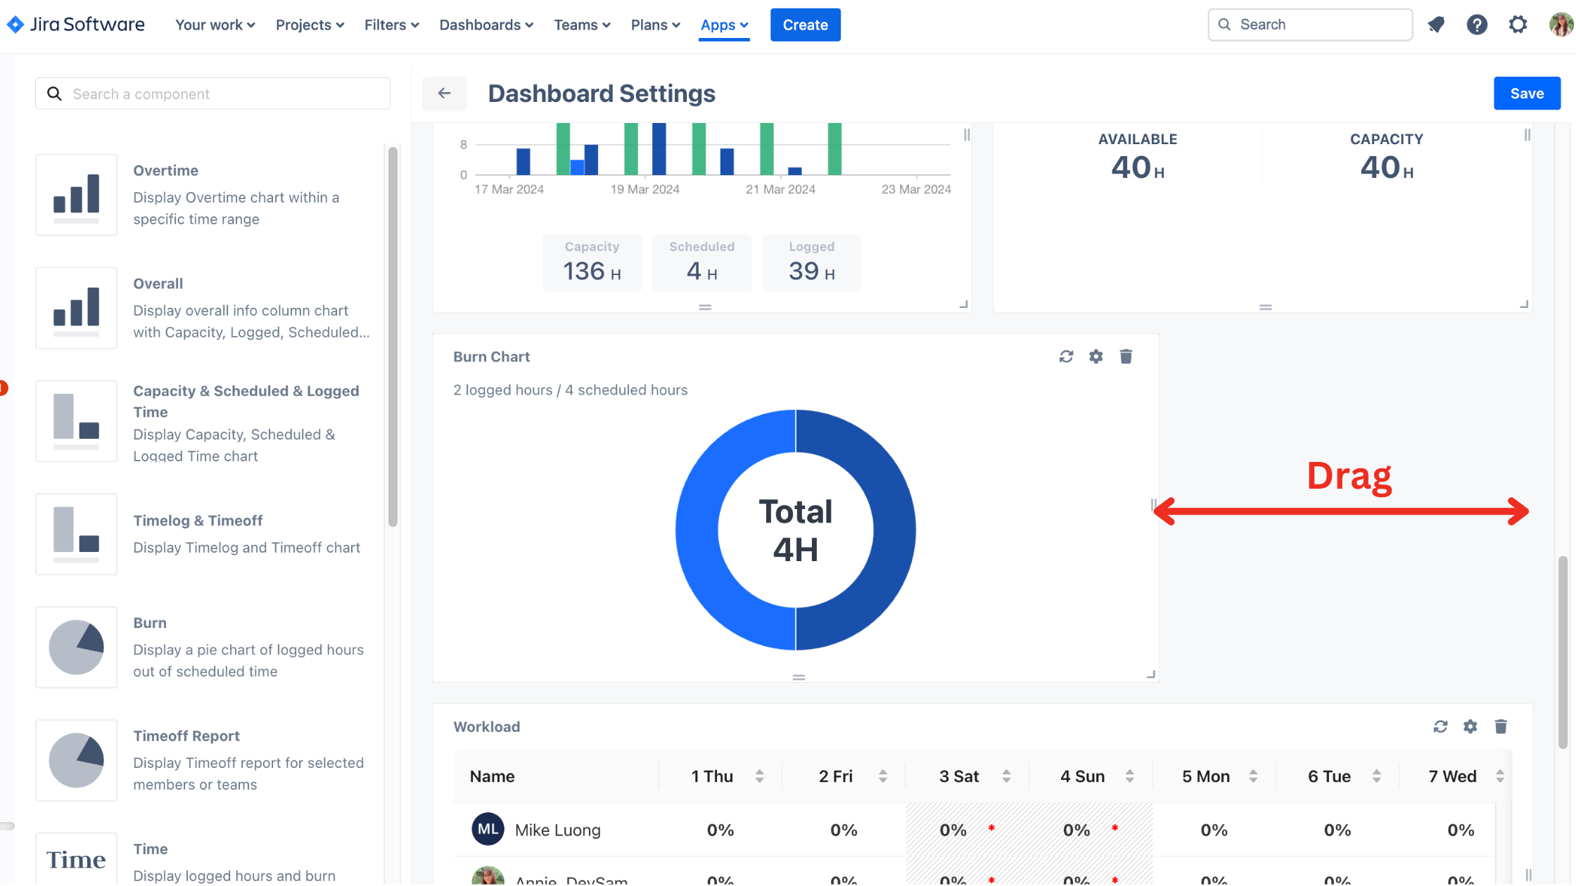1576x886 pixels.
Task: Open the Teams menu
Action: coord(582,25)
